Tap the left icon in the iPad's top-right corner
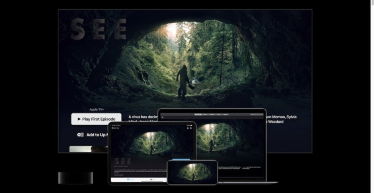374x193 pixels. coord(187,128)
